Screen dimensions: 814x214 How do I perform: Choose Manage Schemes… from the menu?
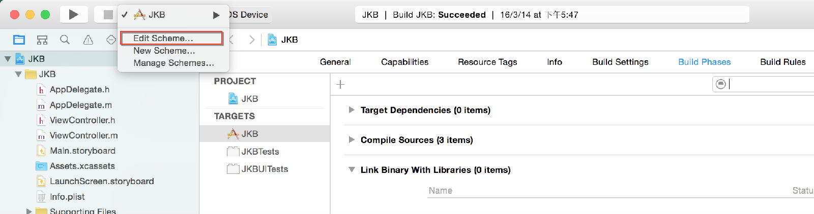point(173,63)
